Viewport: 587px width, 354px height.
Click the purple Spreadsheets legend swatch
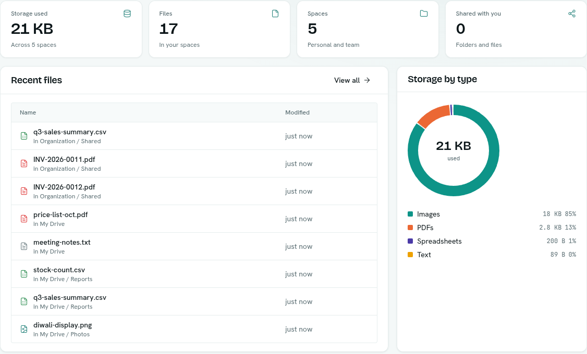410,241
